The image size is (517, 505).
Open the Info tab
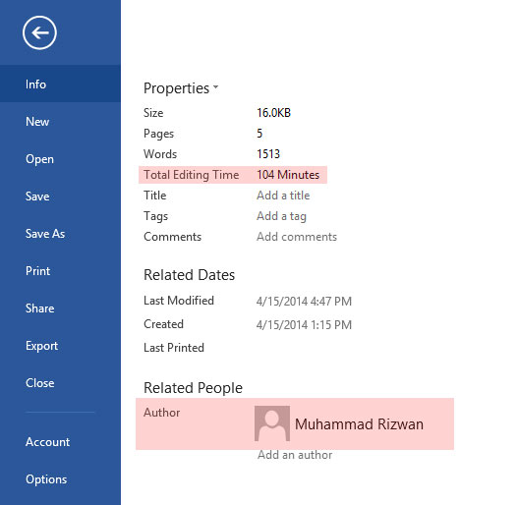tap(60, 84)
